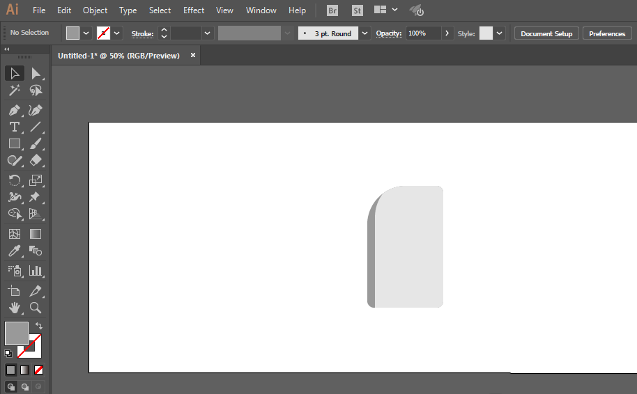Screen dimensions: 637x394
Task: Click the Document Setup button
Action: click(546, 33)
